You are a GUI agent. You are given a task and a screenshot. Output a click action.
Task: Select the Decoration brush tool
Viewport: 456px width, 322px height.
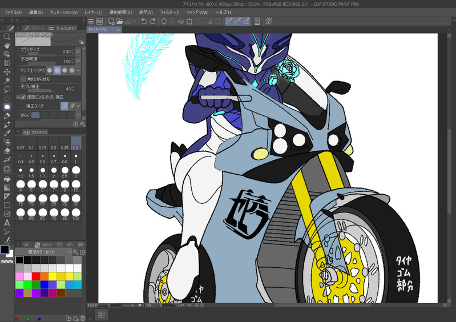(x=7, y=160)
